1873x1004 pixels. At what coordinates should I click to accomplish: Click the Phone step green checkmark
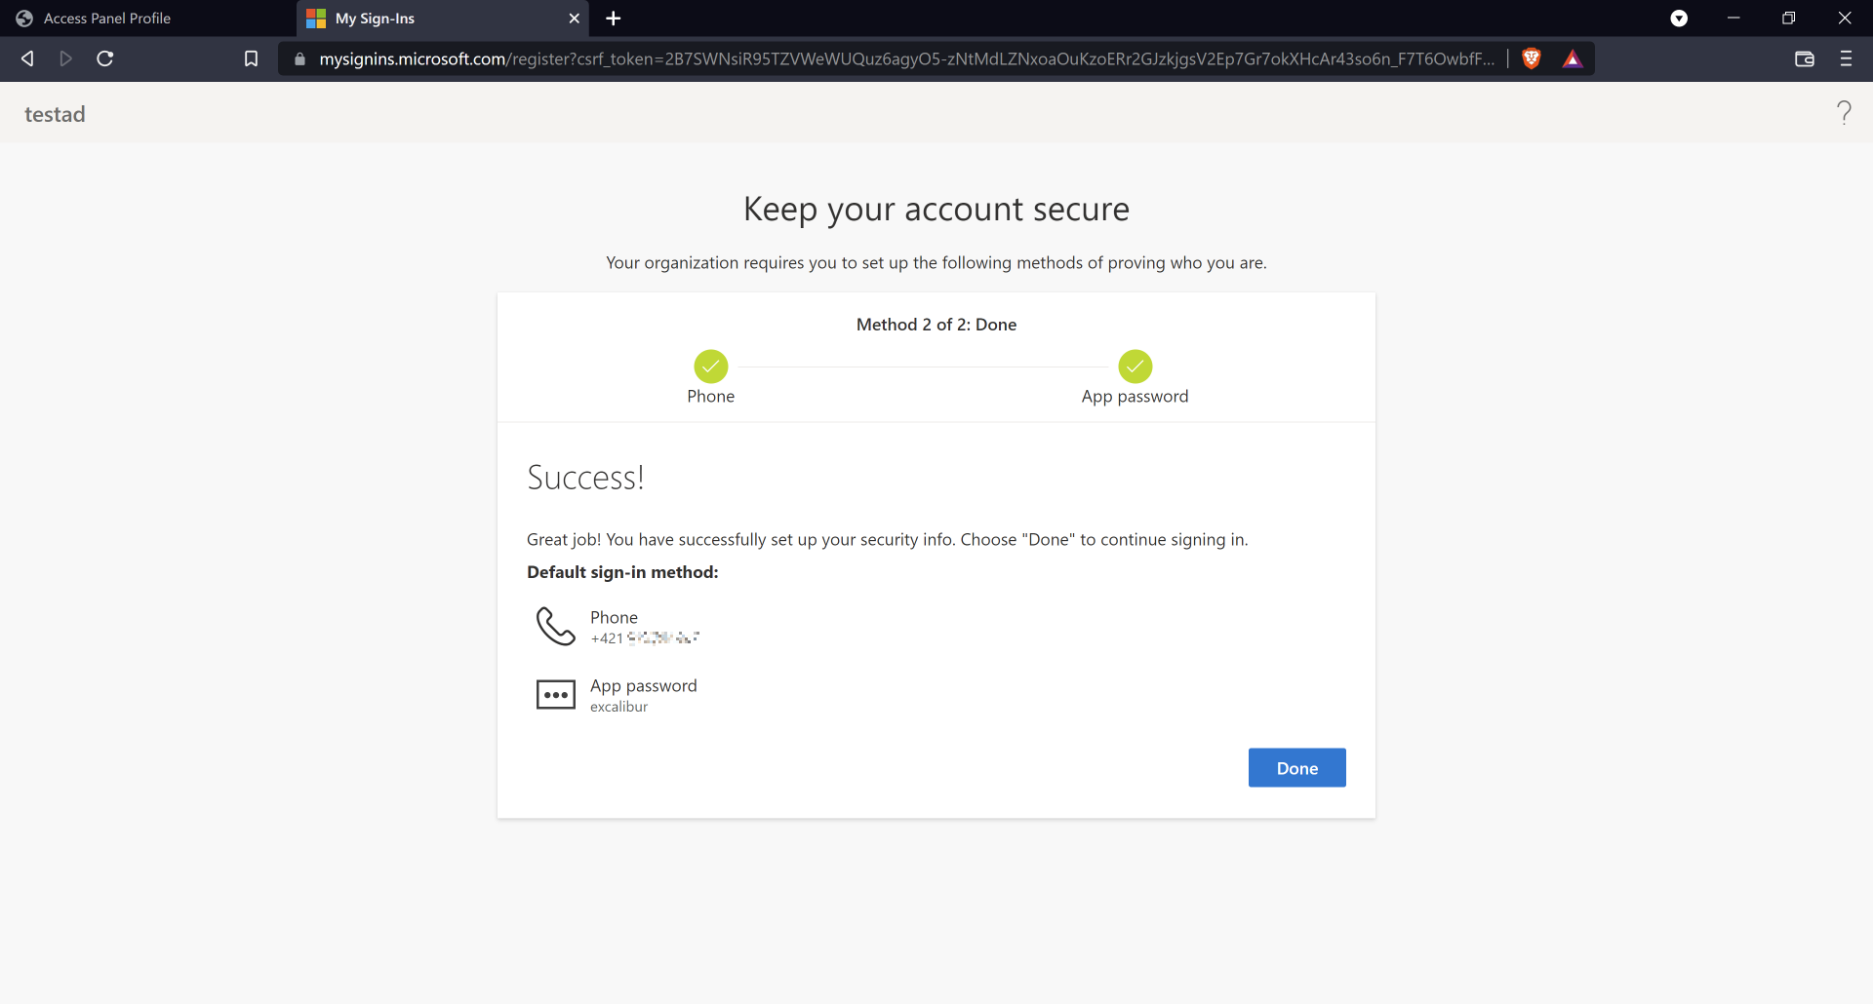point(710,367)
